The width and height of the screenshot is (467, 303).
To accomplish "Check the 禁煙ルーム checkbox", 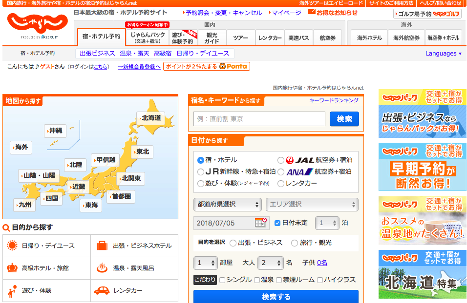I will pyautogui.click(x=279, y=280).
